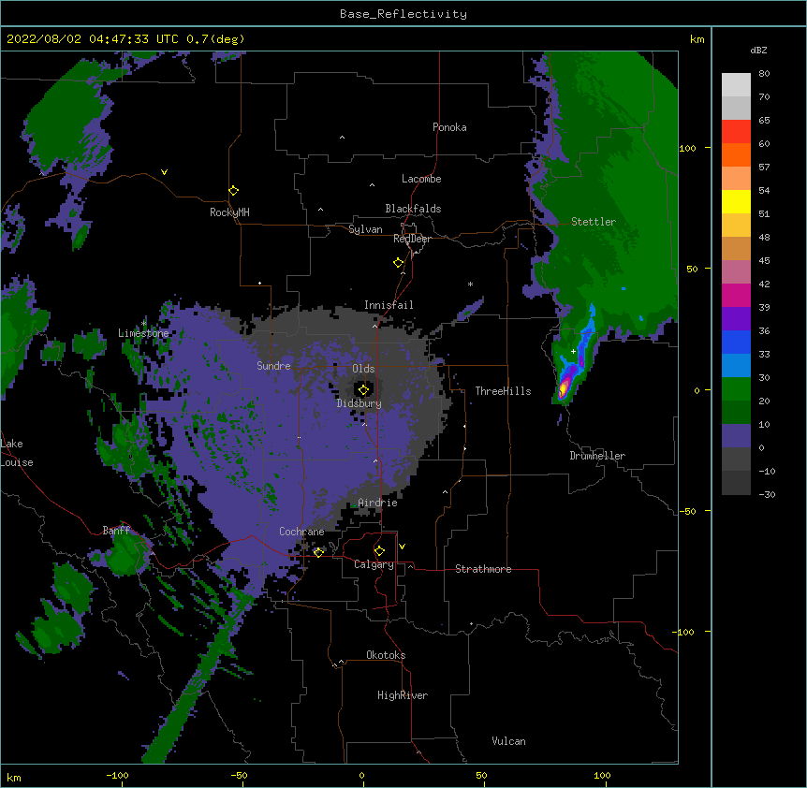Screen dimensions: 807x788
Task: Click the yellow diamond marker below Cochrane
Action: pyautogui.click(x=318, y=552)
